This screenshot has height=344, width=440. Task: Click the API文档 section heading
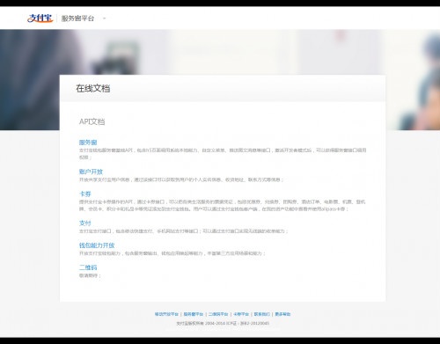point(92,121)
